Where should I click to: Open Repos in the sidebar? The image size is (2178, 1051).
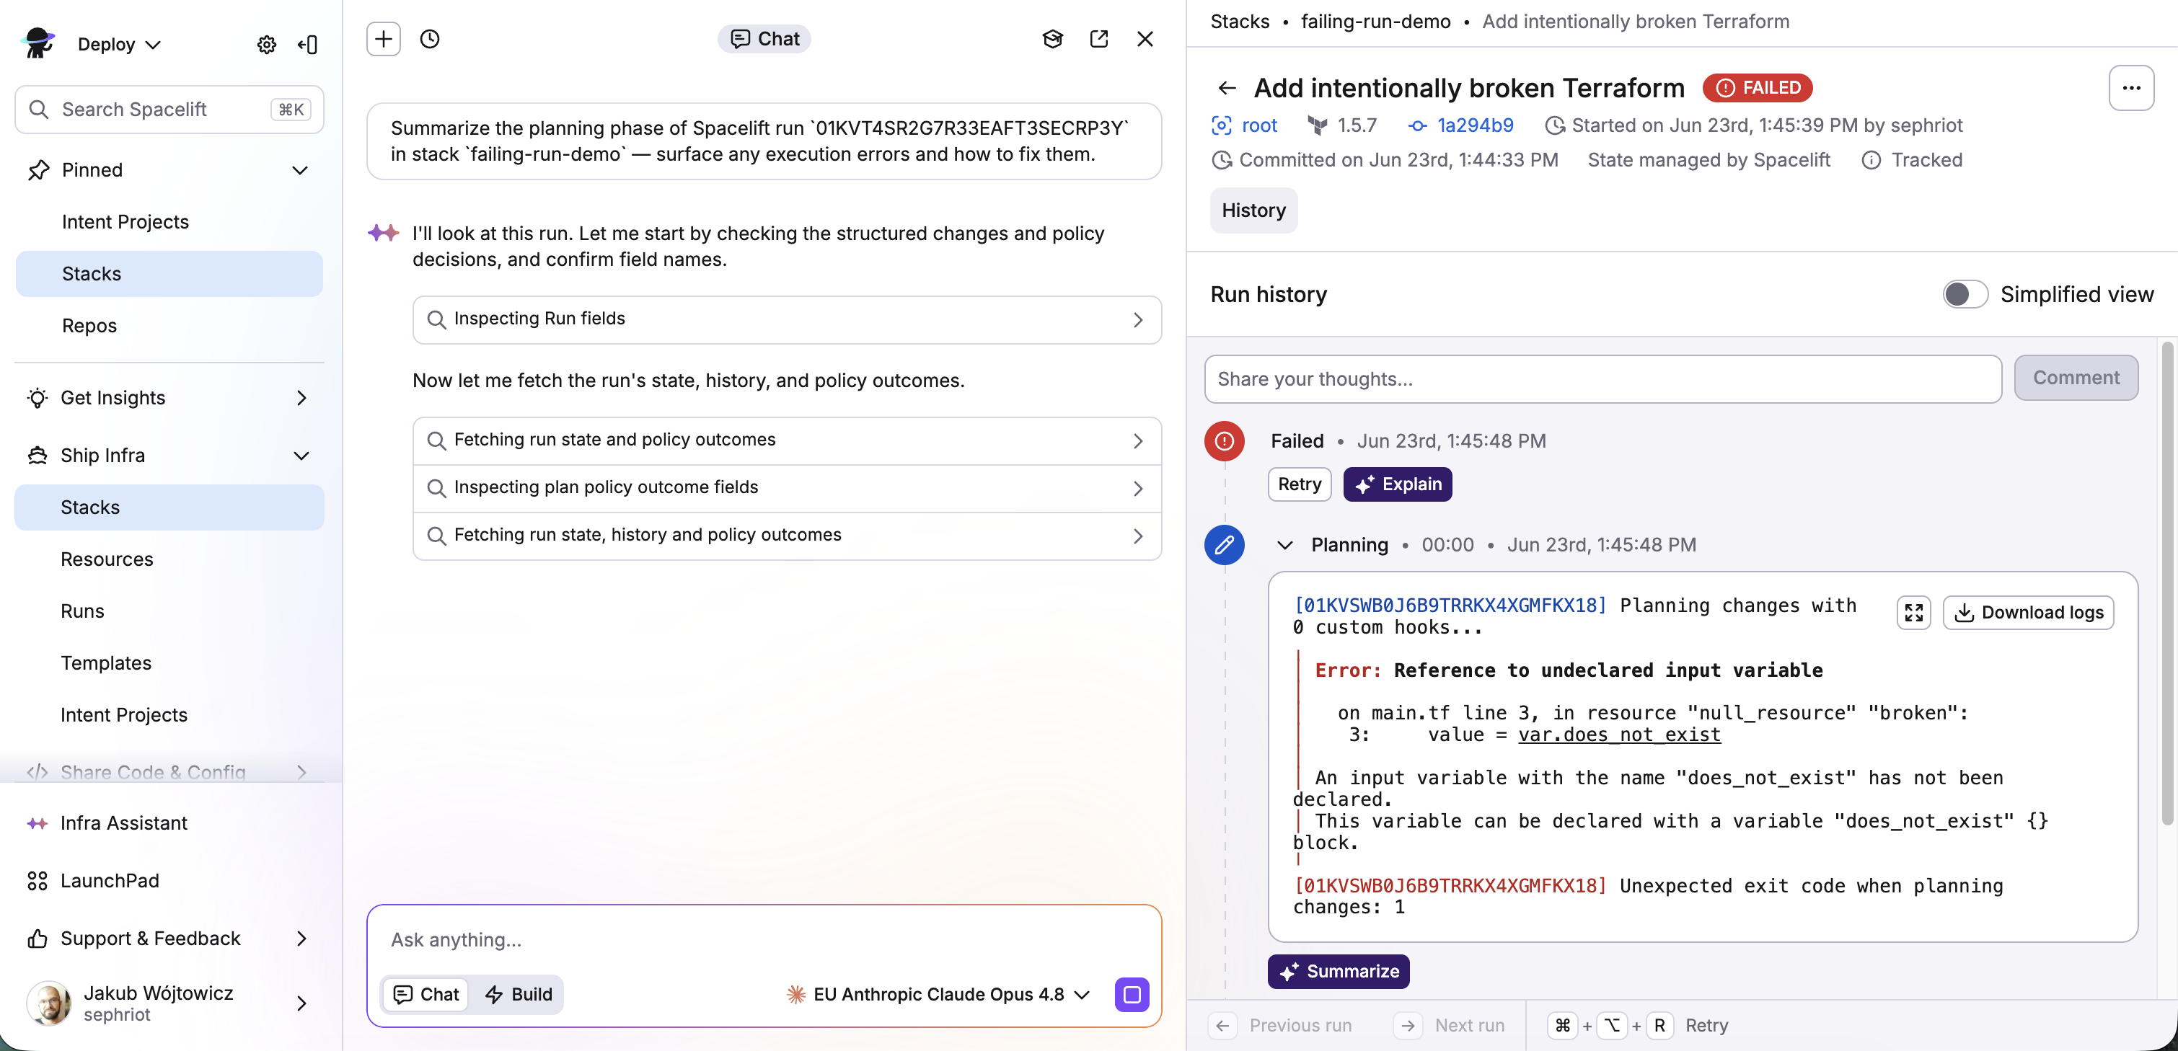pyautogui.click(x=89, y=325)
